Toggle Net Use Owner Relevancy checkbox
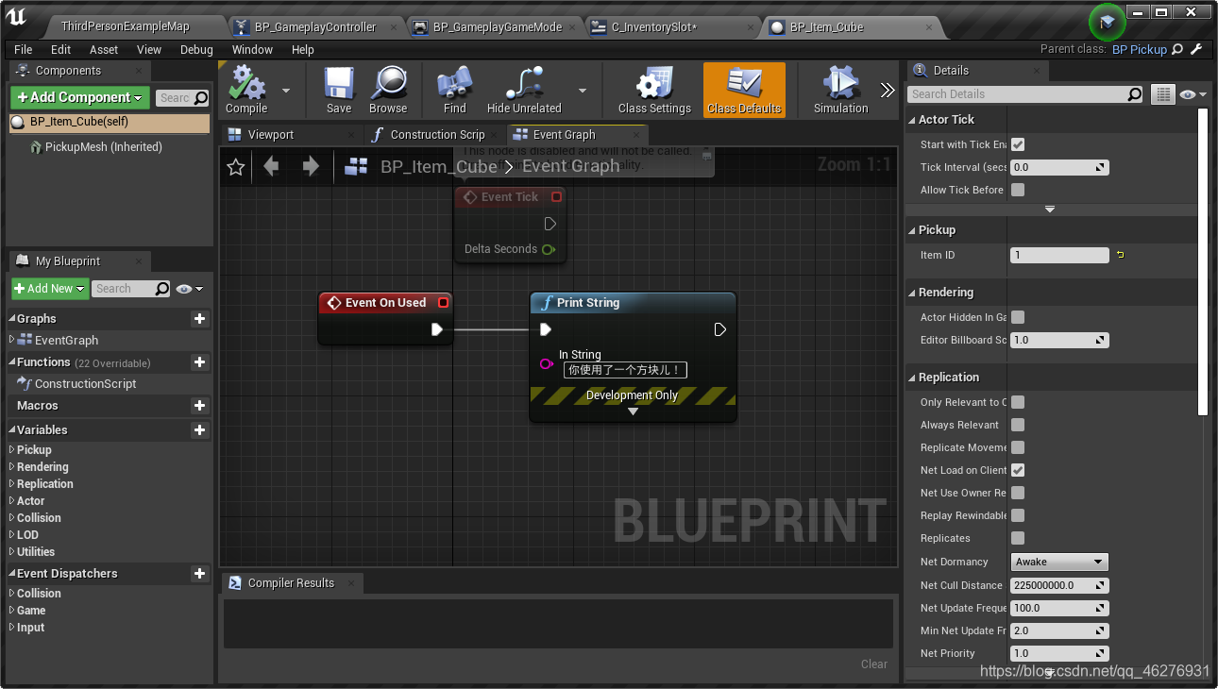This screenshot has height=689, width=1218. pyautogui.click(x=1018, y=493)
